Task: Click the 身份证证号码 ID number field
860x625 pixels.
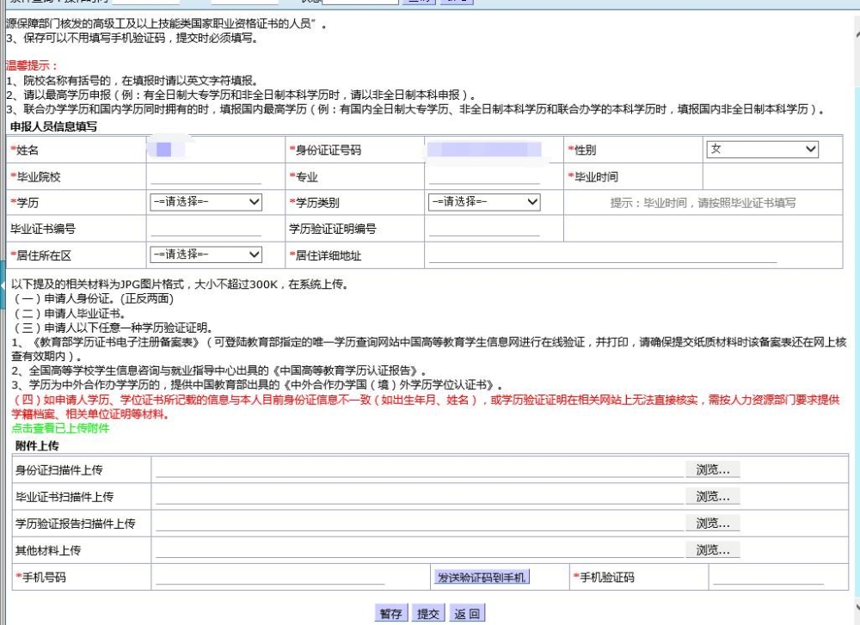Action: (484, 149)
